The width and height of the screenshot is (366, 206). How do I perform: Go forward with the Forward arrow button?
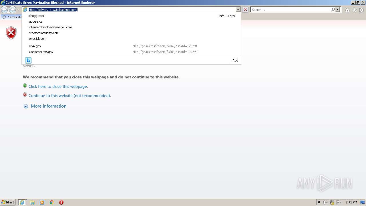coord(12,10)
